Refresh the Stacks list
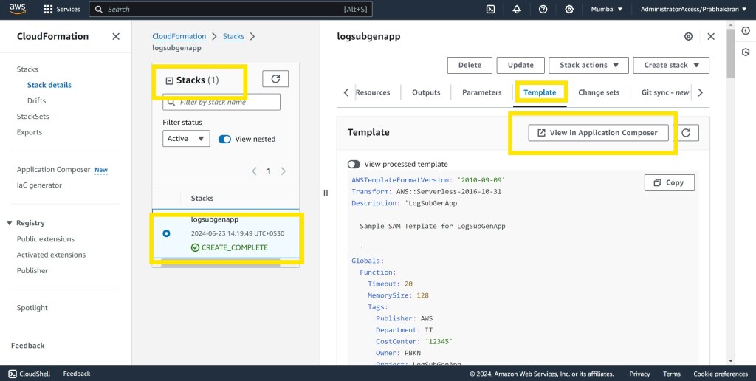 tap(275, 79)
